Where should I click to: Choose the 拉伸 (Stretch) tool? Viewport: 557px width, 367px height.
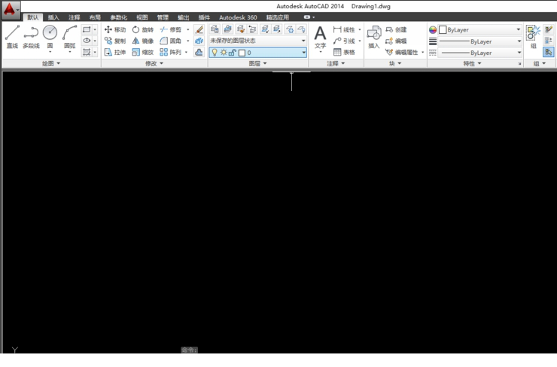coord(115,52)
